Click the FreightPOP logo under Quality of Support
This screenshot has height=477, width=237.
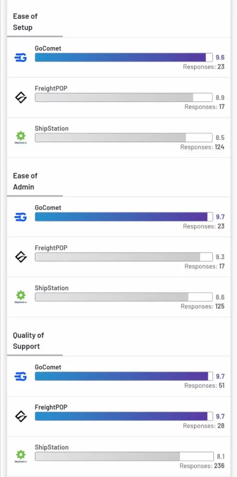[x=20, y=416]
